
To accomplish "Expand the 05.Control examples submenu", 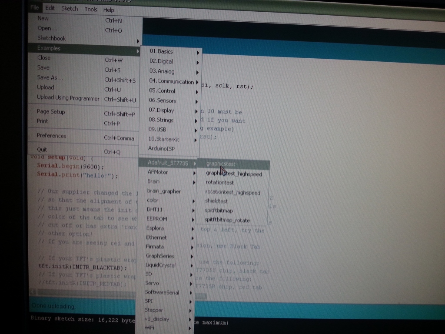I will pyautogui.click(x=170, y=91).
